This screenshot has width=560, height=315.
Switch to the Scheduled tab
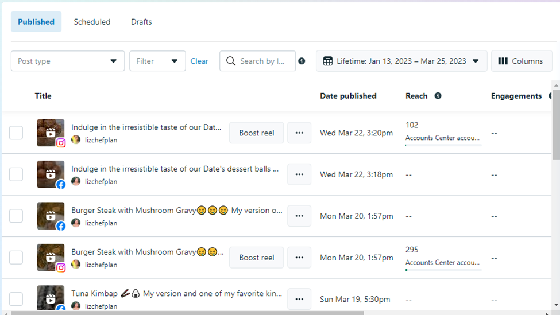tap(92, 22)
